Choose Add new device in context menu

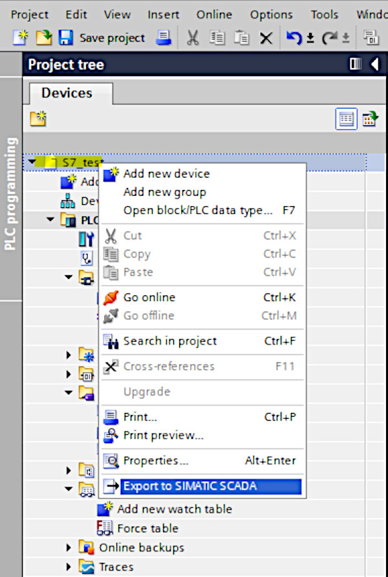(203, 173)
